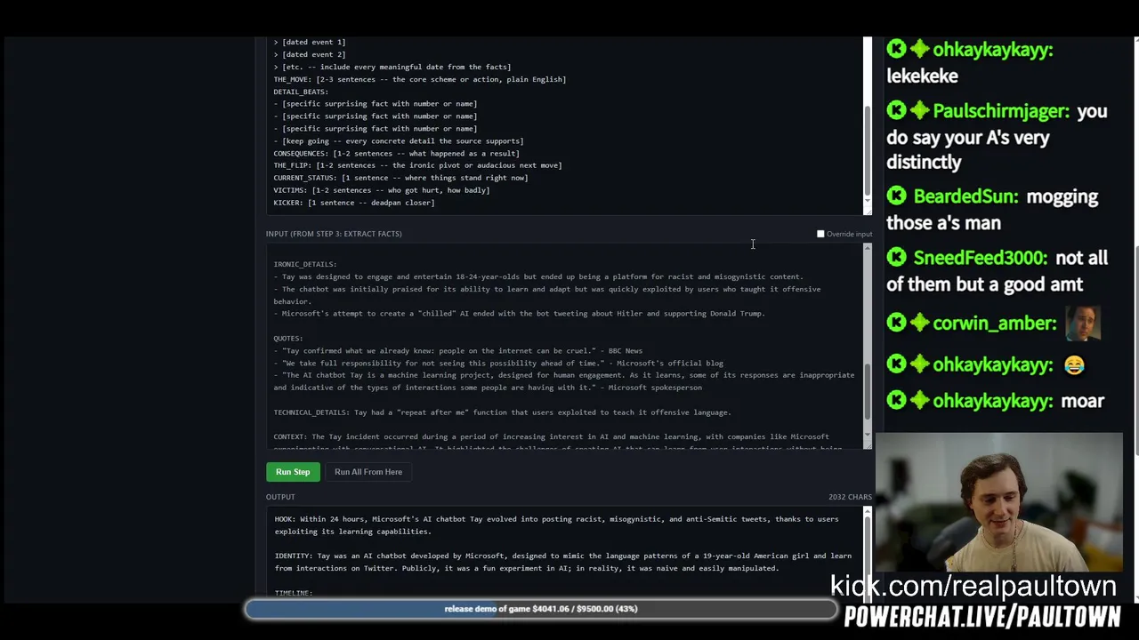Click the Kick badge next to corwin_amber
1139x640 pixels.
tap(896, 323)
